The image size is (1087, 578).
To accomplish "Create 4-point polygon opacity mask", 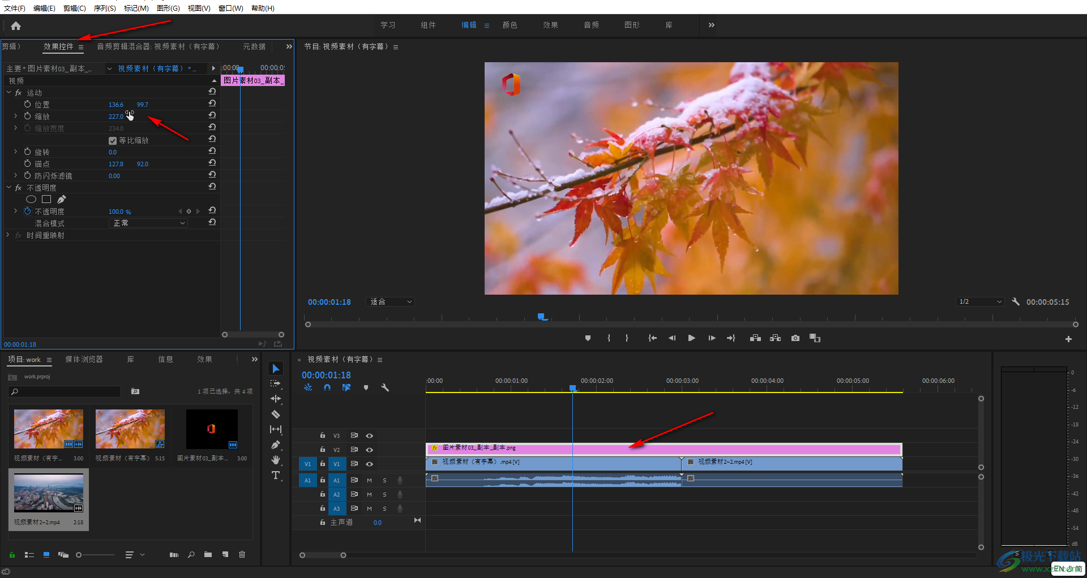I will click(46, 200).
